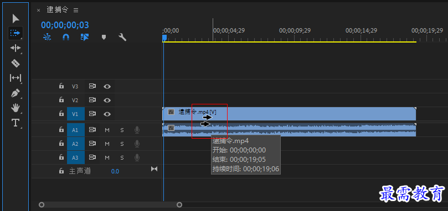
Task: Select the A1 audio waveform clip
Action: point(289,130)
